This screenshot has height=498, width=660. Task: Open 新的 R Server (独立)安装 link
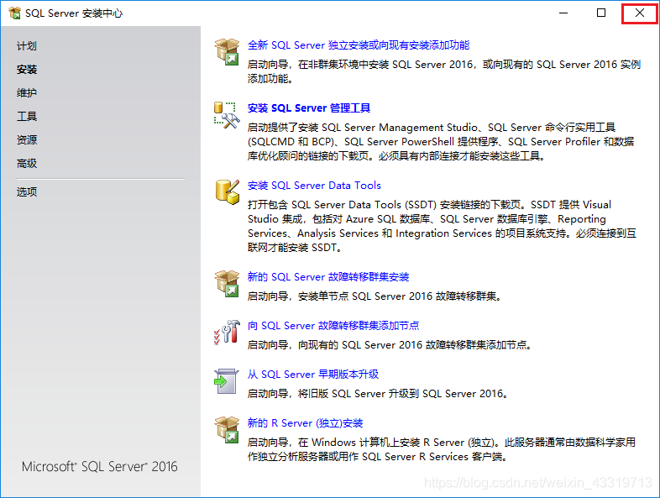pyautogui.click(x=305, y=423)
